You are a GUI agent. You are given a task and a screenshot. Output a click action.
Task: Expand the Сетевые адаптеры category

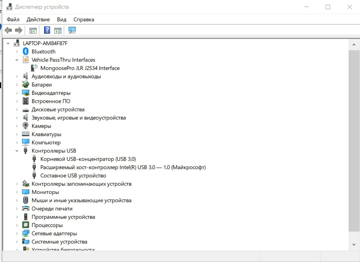[17, 233]
